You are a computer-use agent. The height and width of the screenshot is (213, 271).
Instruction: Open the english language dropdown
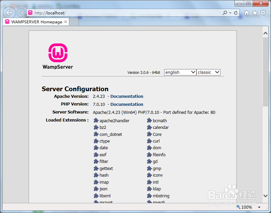tap(180, 72)
